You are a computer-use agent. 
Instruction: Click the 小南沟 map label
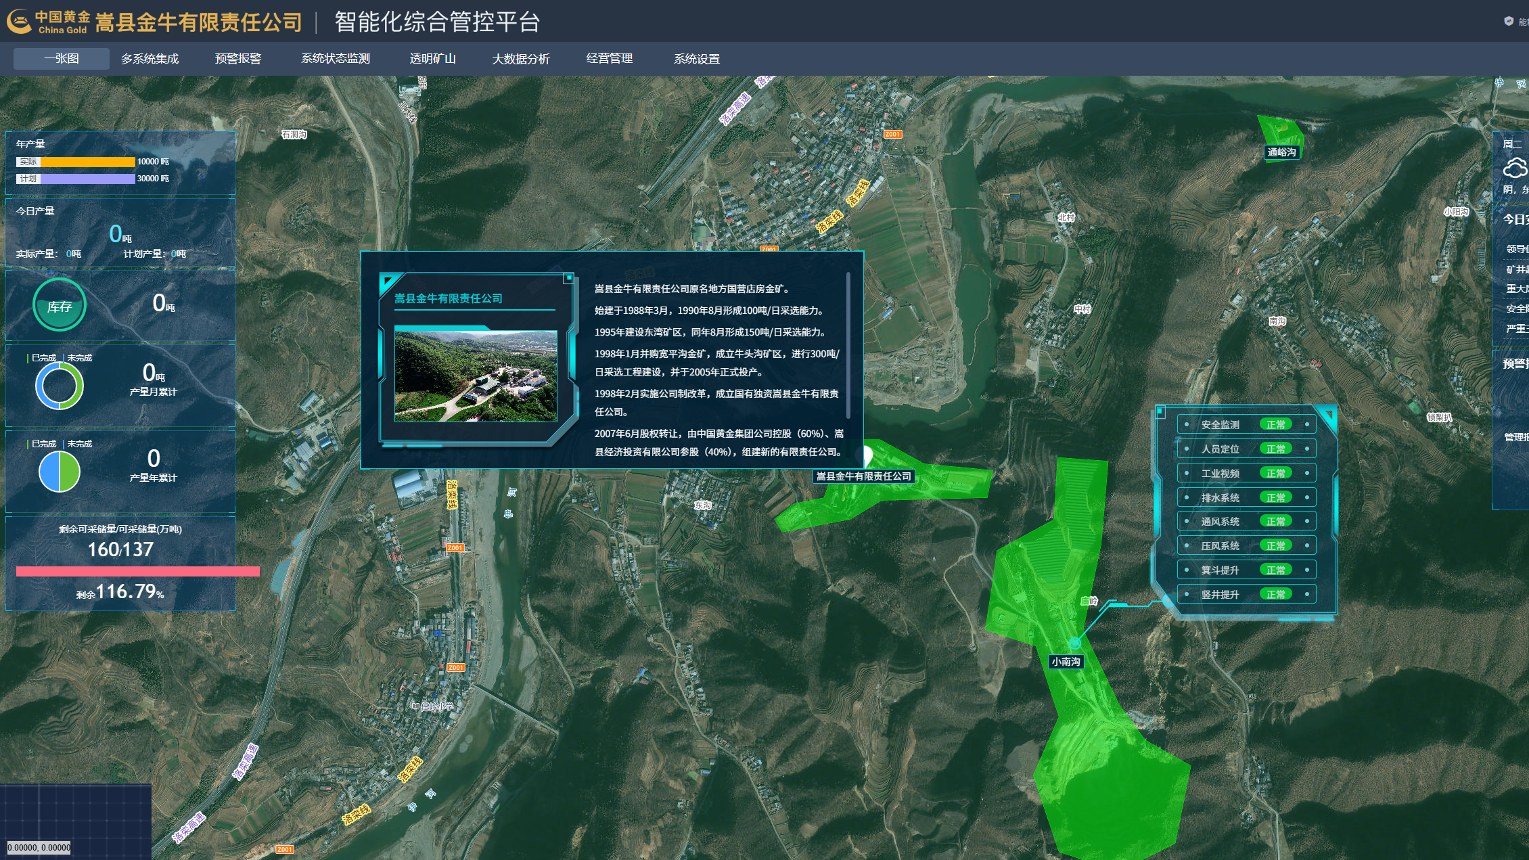click(x=1066, y=662)
